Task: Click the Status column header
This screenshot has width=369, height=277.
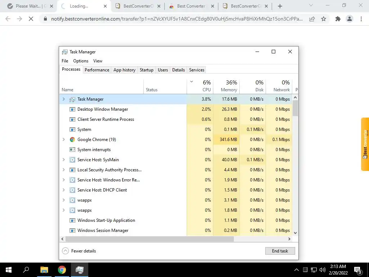Action: (165, 86)
